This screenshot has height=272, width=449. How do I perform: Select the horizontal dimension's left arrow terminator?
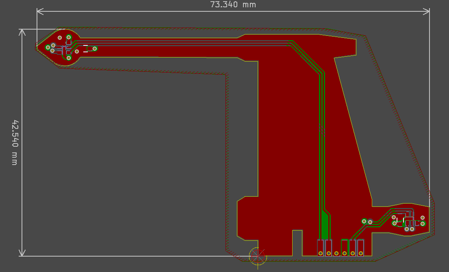pyautogui.click(x=39, y=12)
